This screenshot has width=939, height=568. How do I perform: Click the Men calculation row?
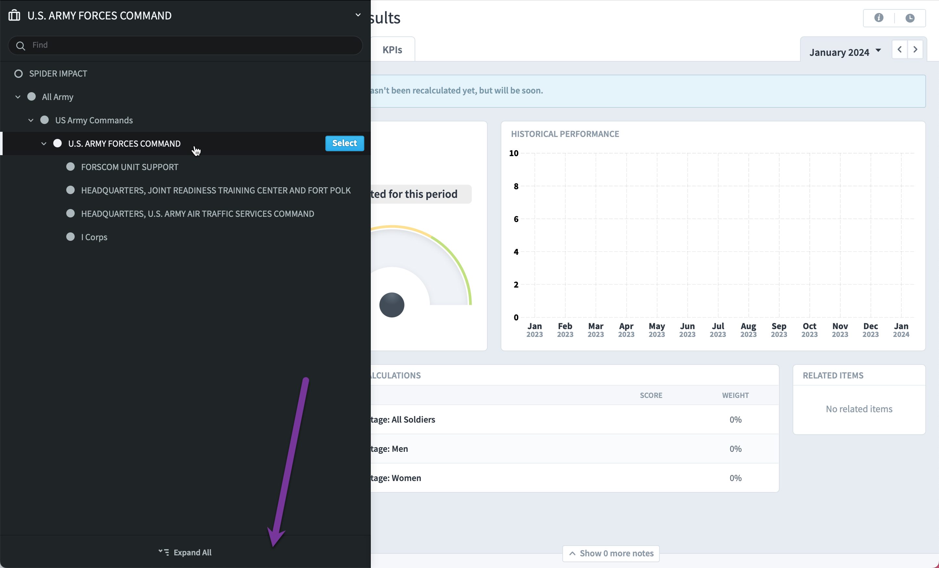575,449
